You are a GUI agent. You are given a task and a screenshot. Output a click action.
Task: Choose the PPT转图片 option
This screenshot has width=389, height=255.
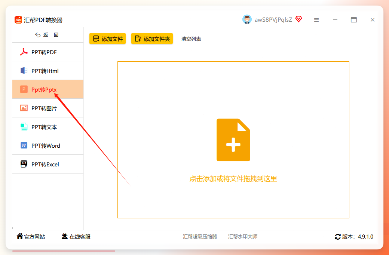(48, 108)
